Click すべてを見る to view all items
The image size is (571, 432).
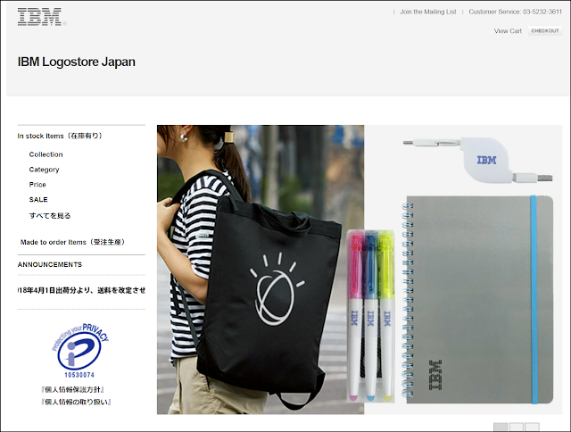coord(50,215)
